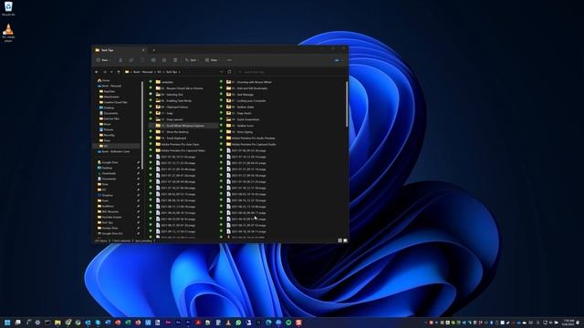Open Exercise Files in the navigation pane
The width and height of the screenshot is (584, 328).
109,118
